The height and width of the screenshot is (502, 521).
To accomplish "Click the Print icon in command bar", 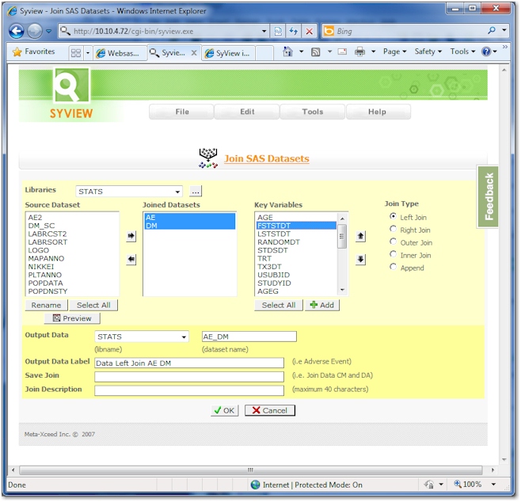I will click(359, 51).
